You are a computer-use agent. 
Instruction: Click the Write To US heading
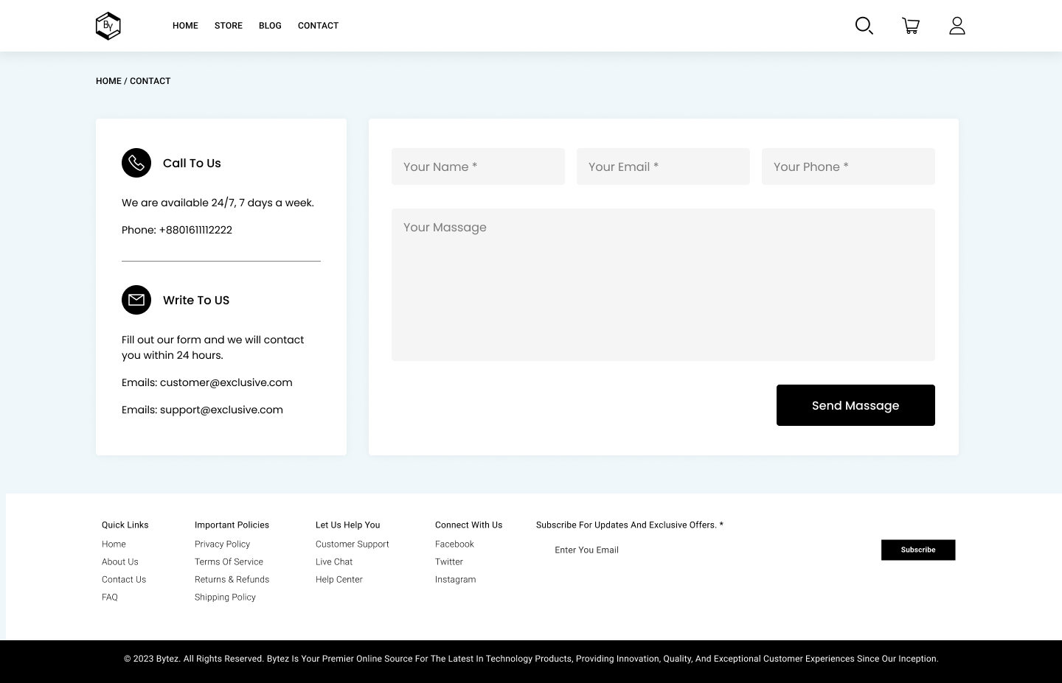tap(196, 301)
